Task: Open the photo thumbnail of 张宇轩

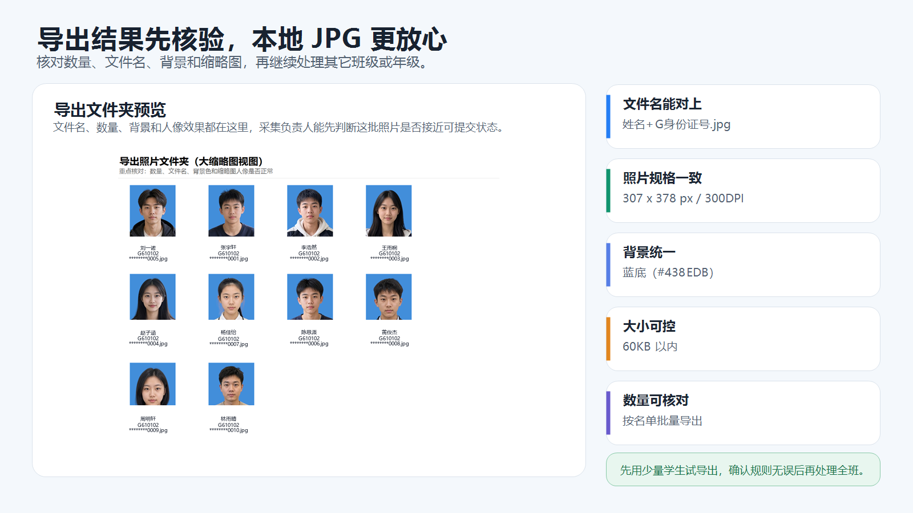Action: (x=231, y=211)
